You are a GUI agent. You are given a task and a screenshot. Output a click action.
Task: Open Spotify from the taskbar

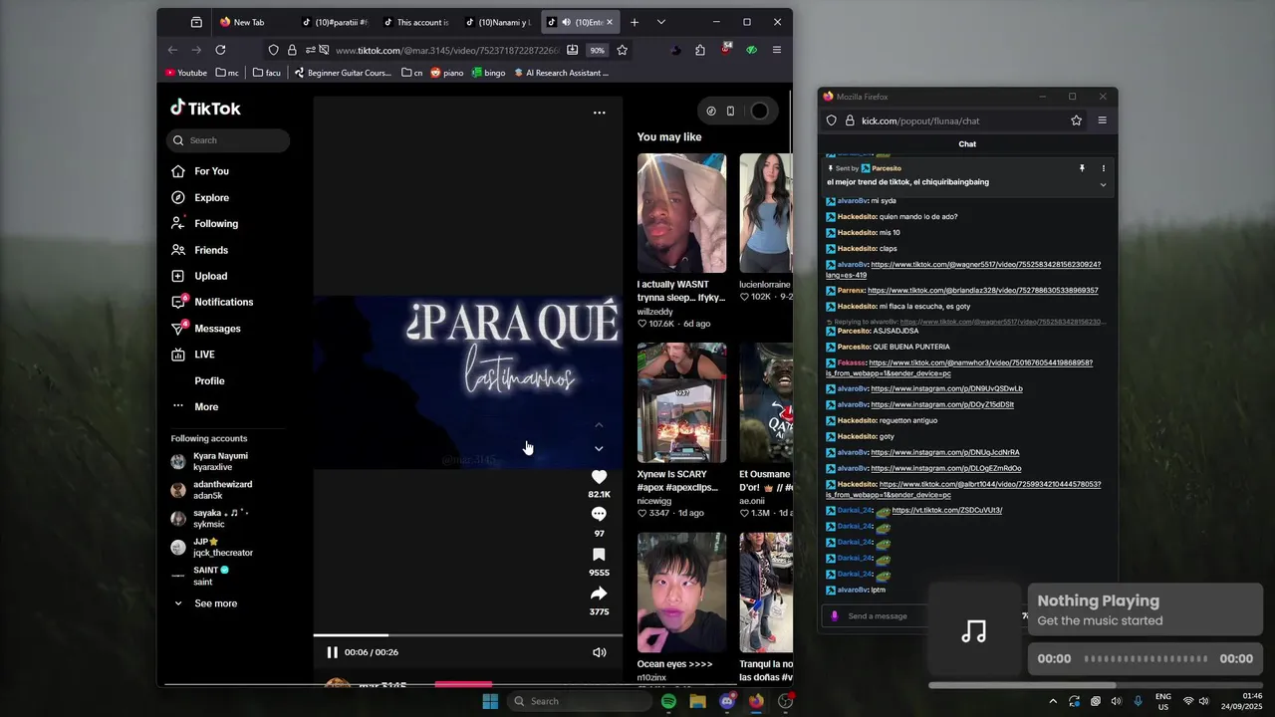(668, 701)
